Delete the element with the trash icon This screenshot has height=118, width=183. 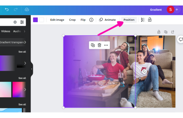pyautogui.click(x=99, y=45)
